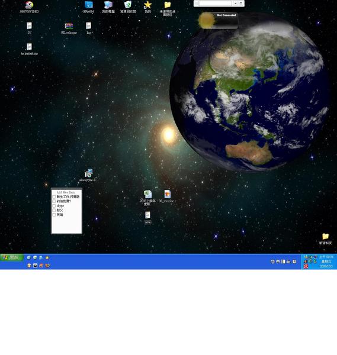Open the 開始 Start menu

[12, 257]
